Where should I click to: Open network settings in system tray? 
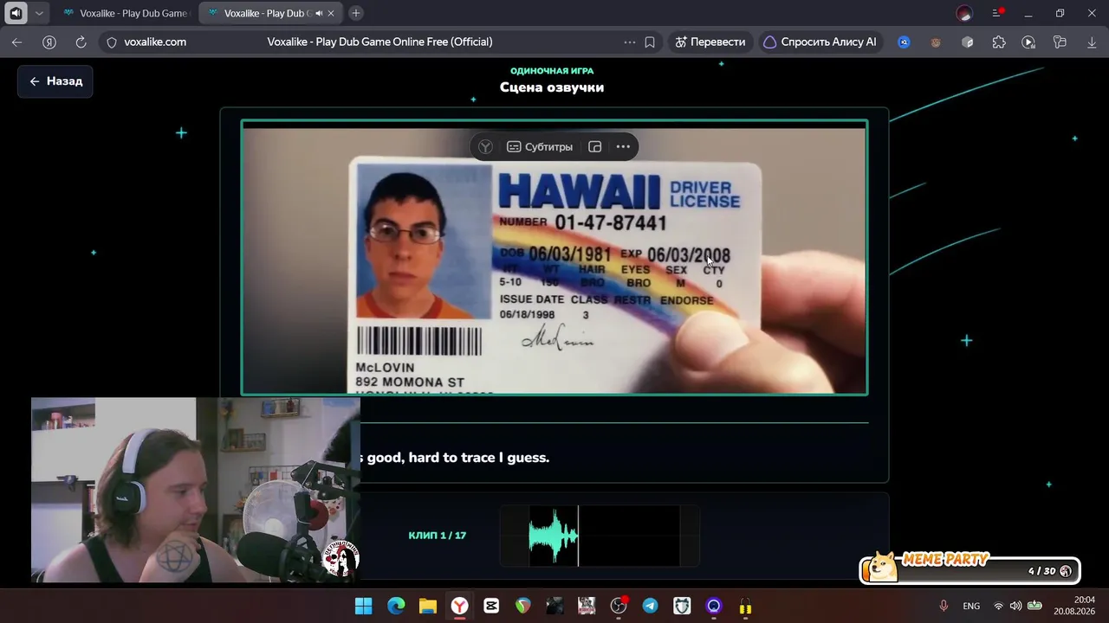[998, 606]
